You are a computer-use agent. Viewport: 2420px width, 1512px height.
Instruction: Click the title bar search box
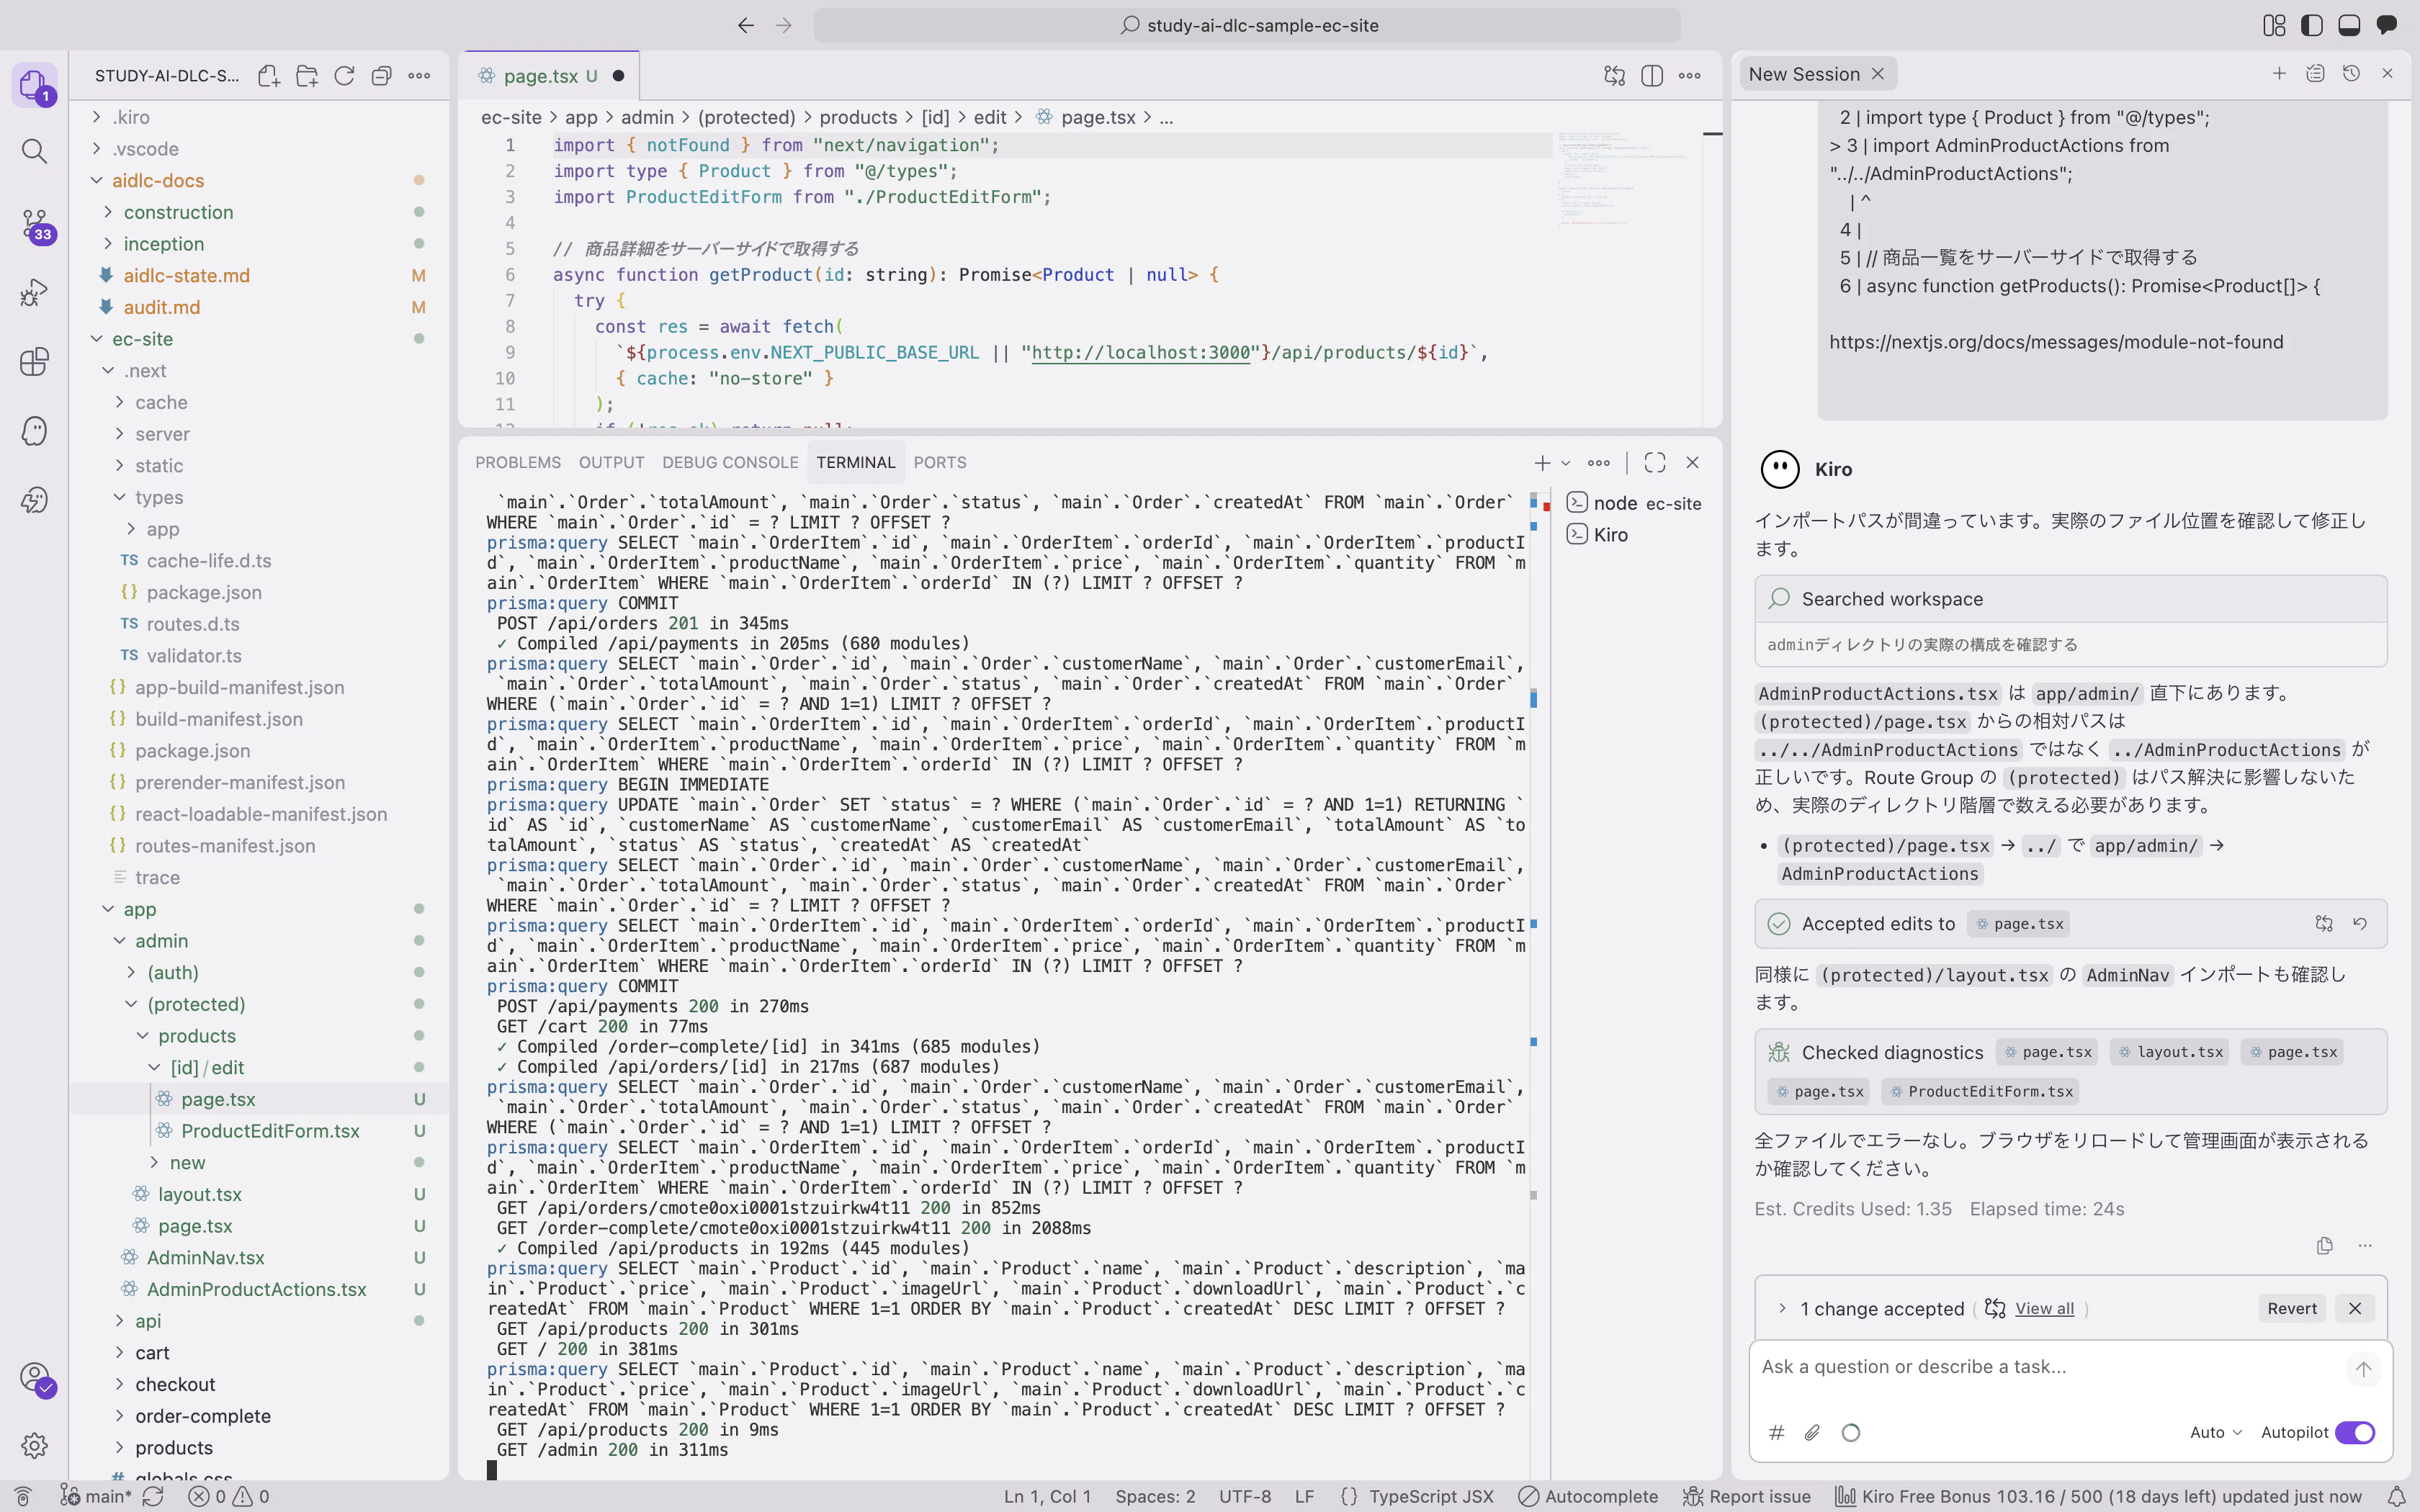1247,26
